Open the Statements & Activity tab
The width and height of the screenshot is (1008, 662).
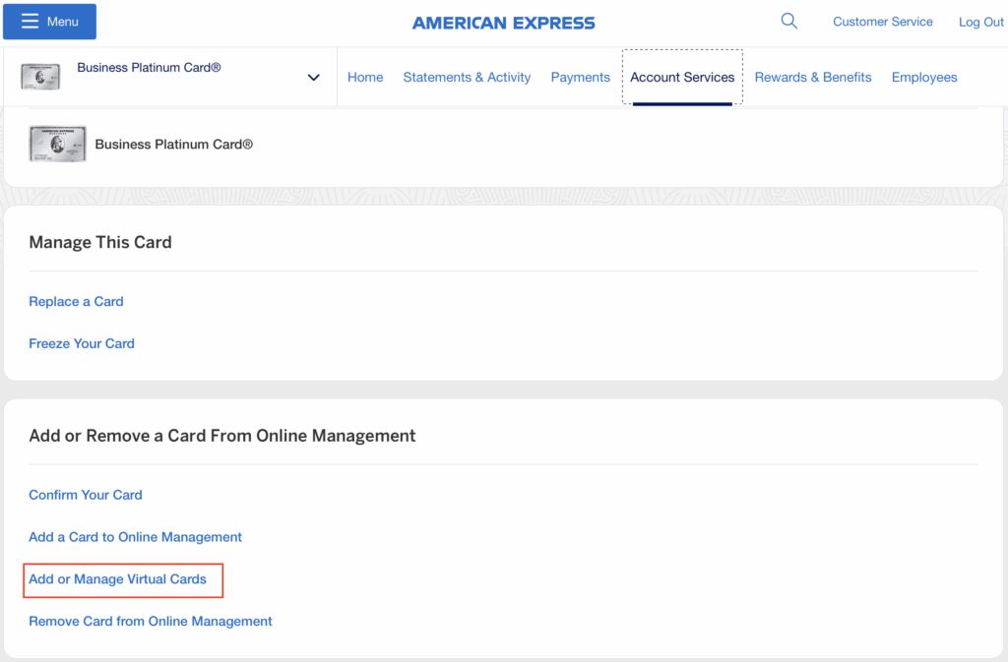[x=467, y=77]
